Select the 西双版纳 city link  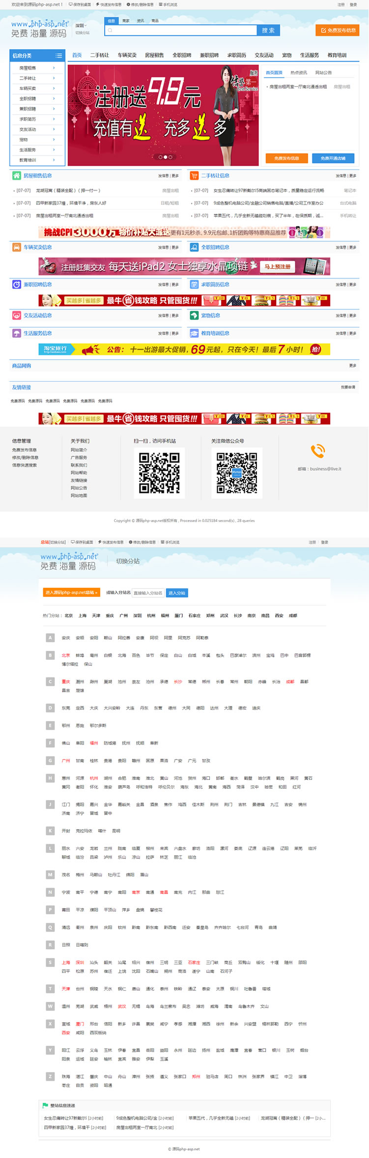pyautogui.click(x=98, y=1033)
